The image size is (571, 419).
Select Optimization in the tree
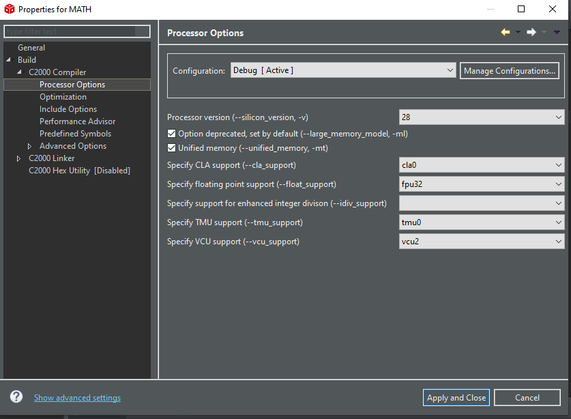(63, 97)
